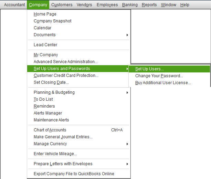The height and width of the screenshot is (179, 211).
Task: Expand Manage Currency submenu
Action: [50, 144]
